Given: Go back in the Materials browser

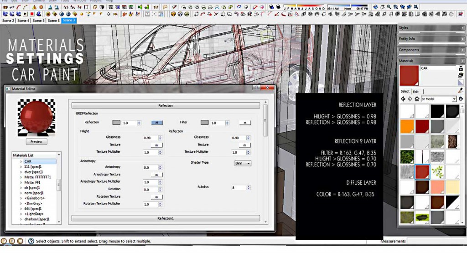Looking at the screenshot, I should click(x=403, y=99).
